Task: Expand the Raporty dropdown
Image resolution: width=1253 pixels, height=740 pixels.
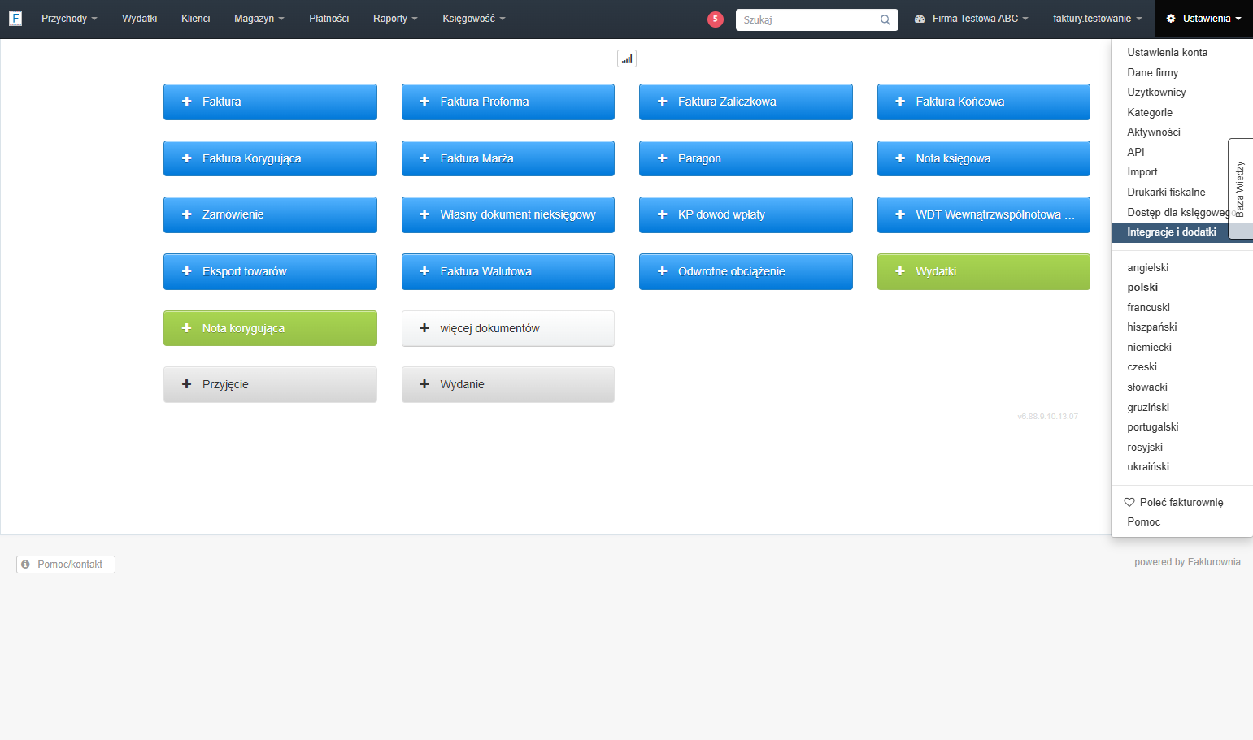Action: 395,19
